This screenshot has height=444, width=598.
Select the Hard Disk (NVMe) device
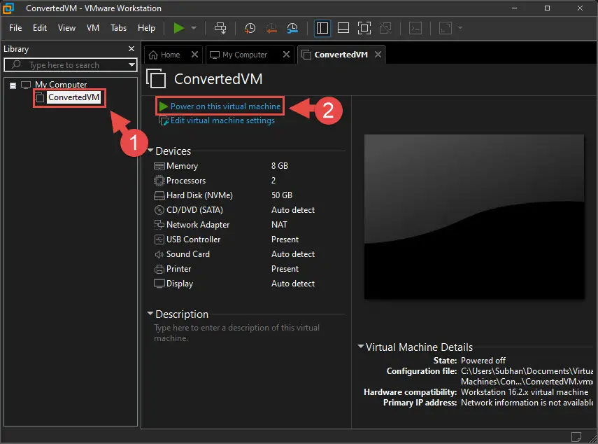pos(199,195)
